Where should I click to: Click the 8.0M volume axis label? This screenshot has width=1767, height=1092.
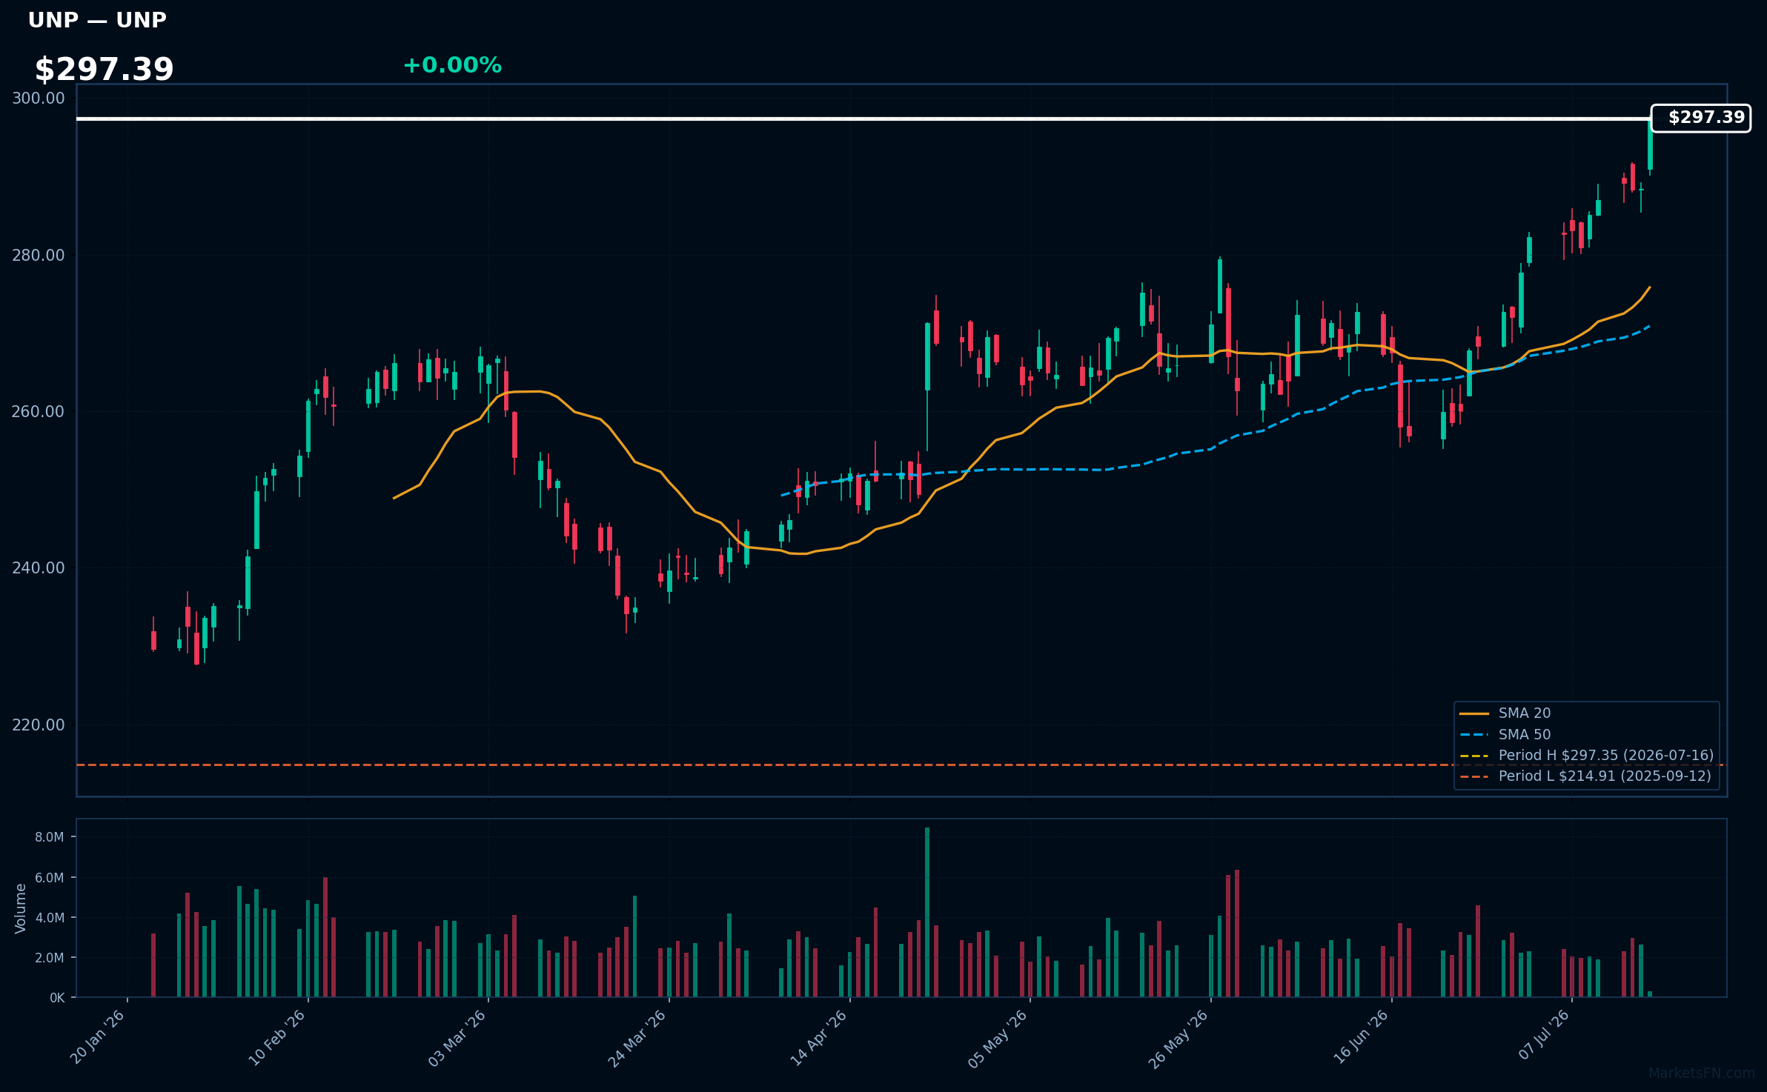50,837
